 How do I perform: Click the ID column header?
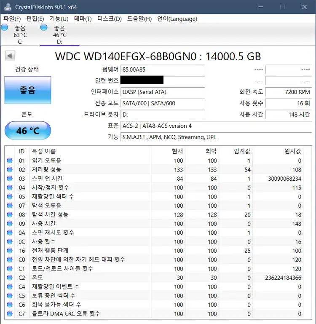[22, 151]
